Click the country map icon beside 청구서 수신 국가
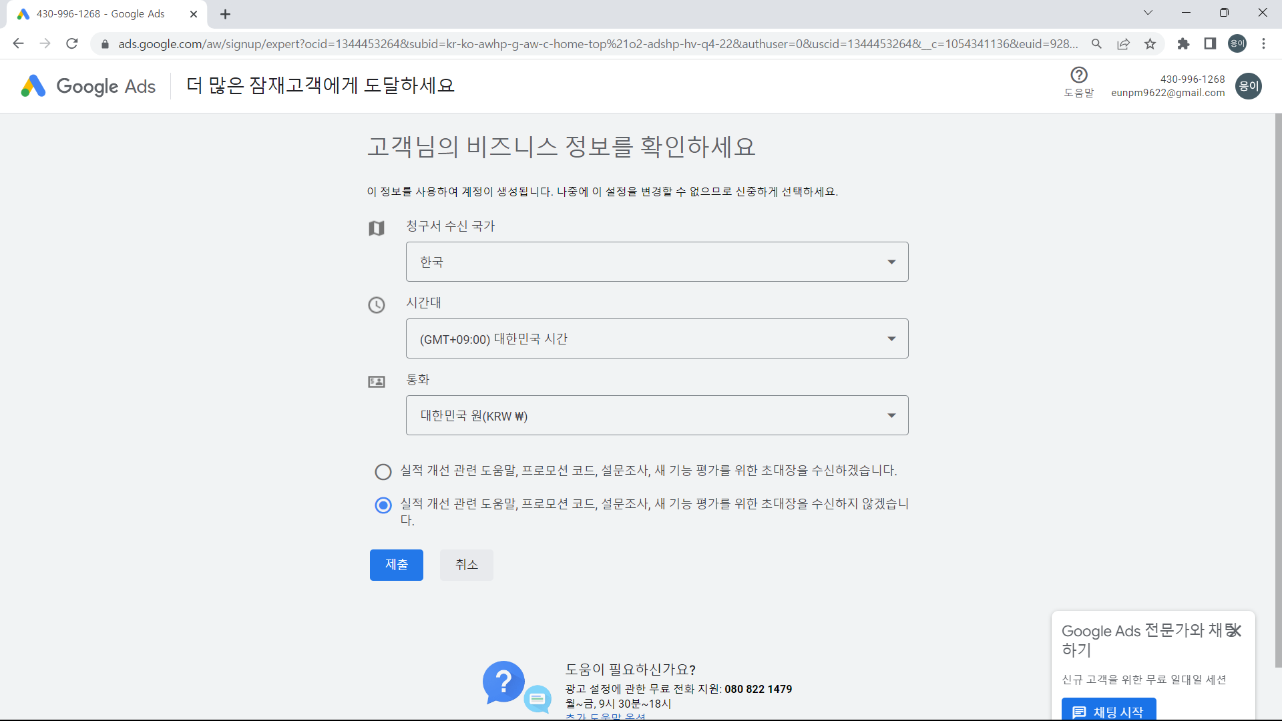The width and height of the screenshot is (1282, 721). click(x=377, y=228)
